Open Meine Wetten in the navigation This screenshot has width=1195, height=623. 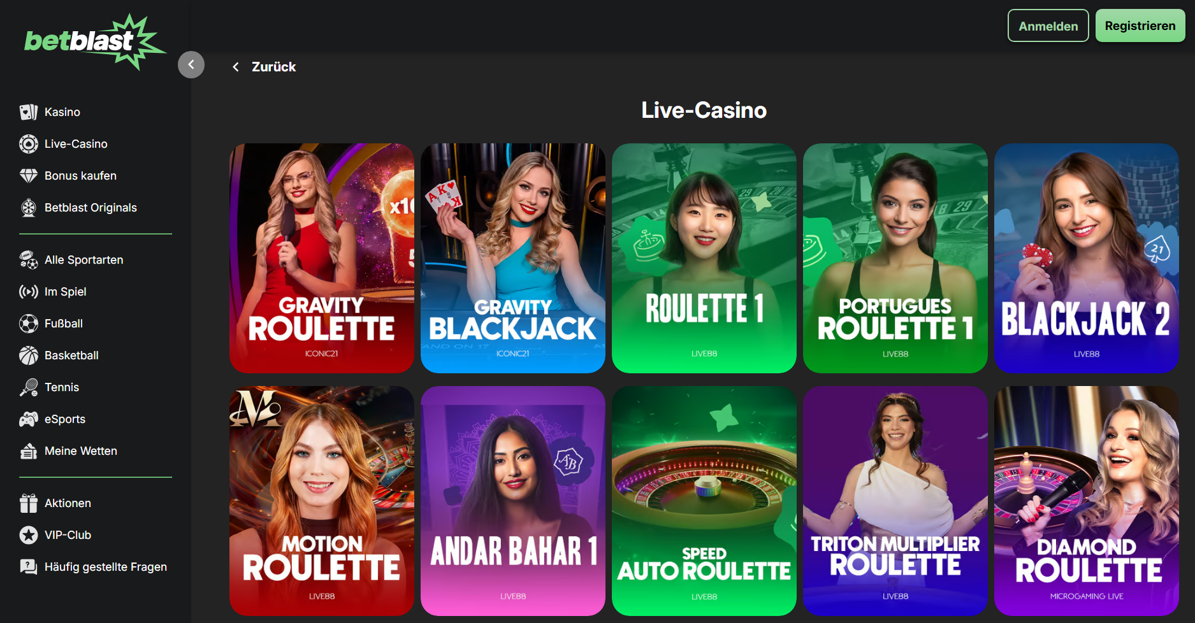pyautogui.click(x=80, y=450)
